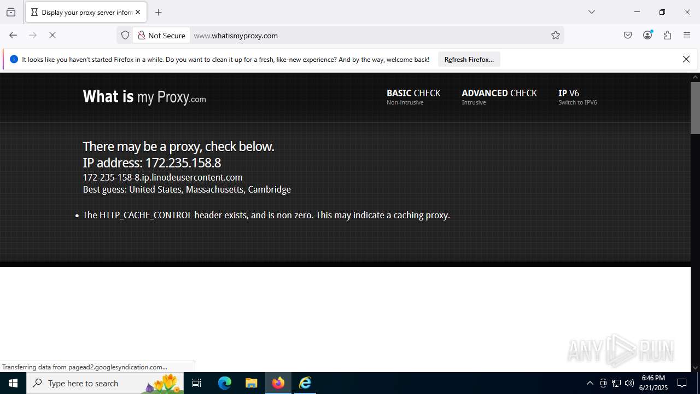700x394 pixels.
Task: Select the IP address 172.235.158.8 text
Action: pos(152,163)
